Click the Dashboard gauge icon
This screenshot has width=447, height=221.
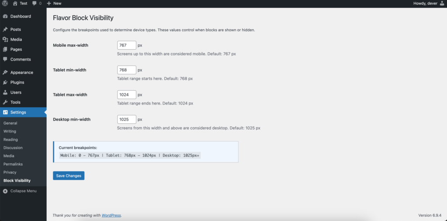(x=5, y=16)
